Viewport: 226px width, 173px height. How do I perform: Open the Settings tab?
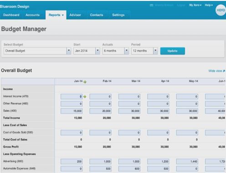pyautogui.click(x=118, y=15)
